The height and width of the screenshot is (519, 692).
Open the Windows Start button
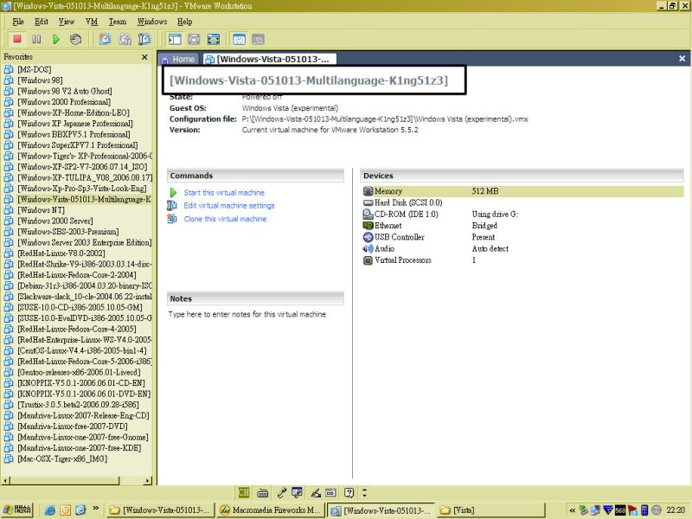(16, 509)
